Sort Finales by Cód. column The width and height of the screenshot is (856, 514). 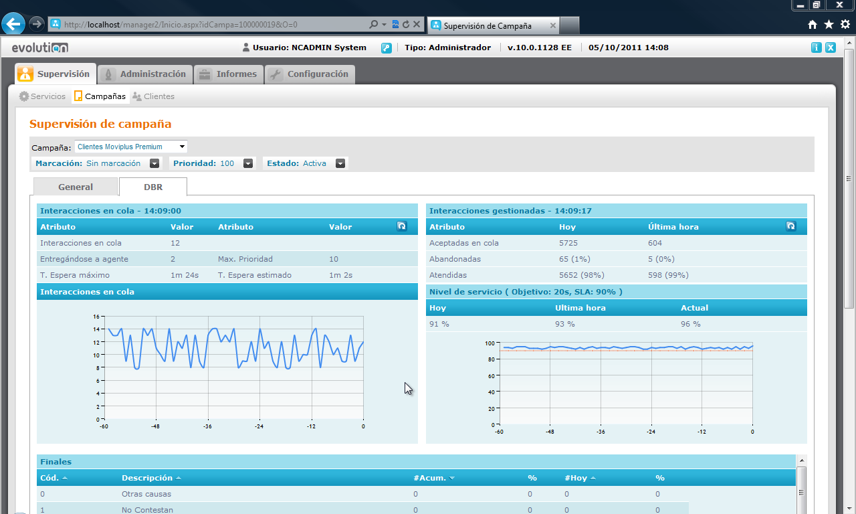[x=53, y=478]
